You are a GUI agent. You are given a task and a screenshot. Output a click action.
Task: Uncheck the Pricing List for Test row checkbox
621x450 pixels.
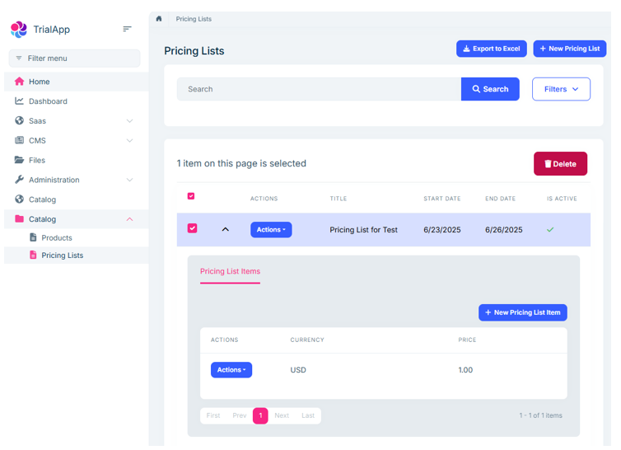[192, 228]
